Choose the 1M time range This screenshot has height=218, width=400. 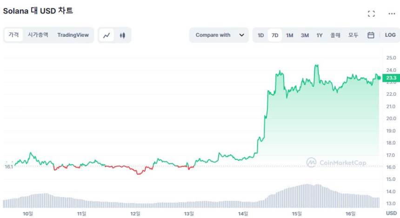pyautogui.click(x=289, y=35)
